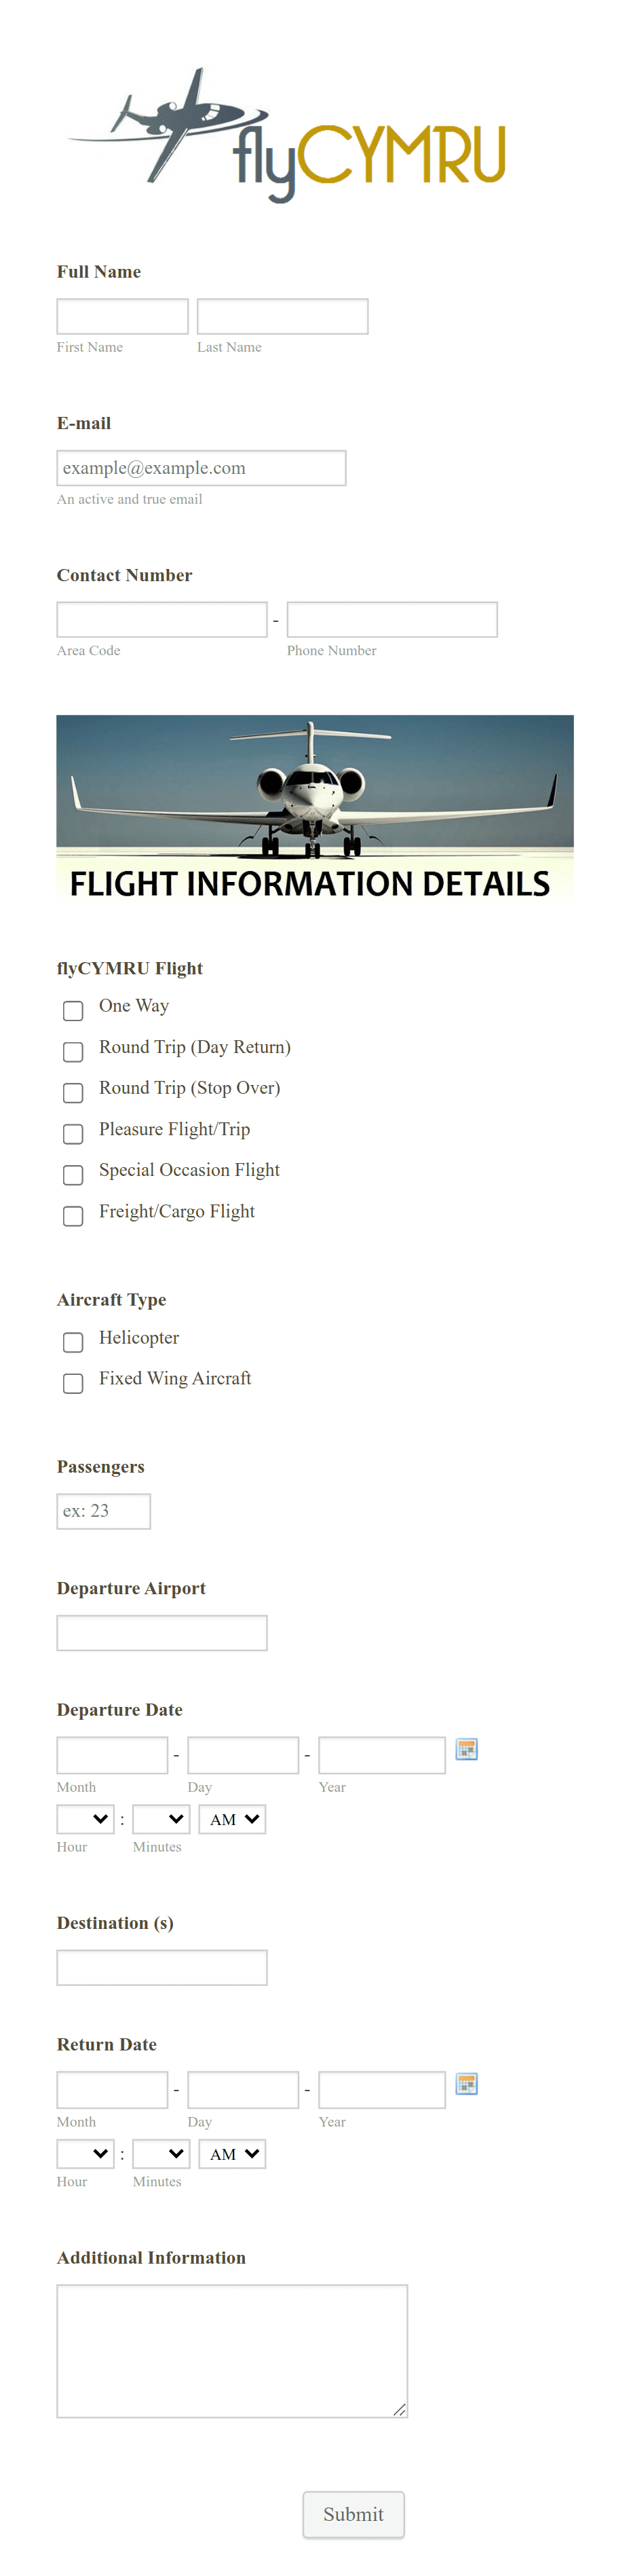The width and height of the screenshot is (631, 2576).
Task: Submit the flight request form
Action: (354, 2514)
